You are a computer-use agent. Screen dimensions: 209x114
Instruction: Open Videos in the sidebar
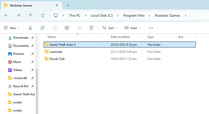(15, 70)
